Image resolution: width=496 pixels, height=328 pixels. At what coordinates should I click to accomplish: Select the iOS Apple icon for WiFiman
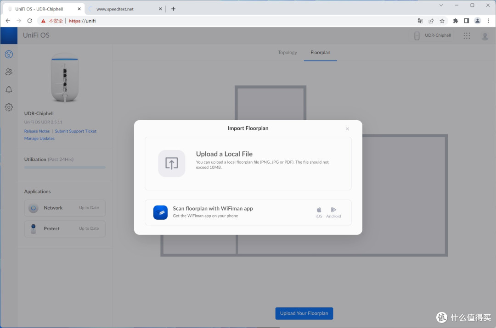(x=319, y=210)
